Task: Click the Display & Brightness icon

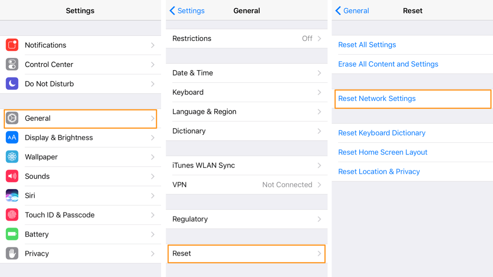Action: (12, 138)
